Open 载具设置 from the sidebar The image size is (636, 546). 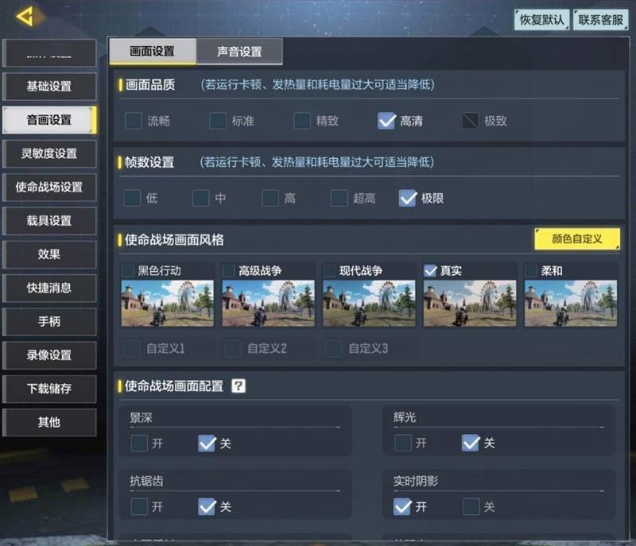(x=49, y=221)
